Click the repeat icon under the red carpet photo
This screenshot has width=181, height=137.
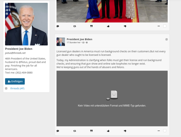[x=75, y=26]
